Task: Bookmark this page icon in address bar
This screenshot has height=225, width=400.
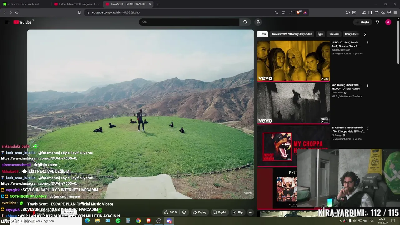Action: tap(79, 12)
